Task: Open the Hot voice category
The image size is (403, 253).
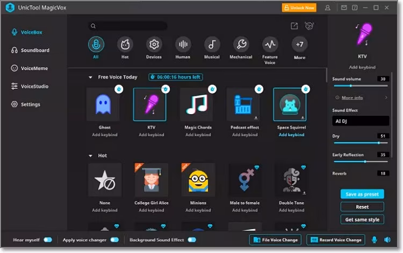Action: point(125,44)
